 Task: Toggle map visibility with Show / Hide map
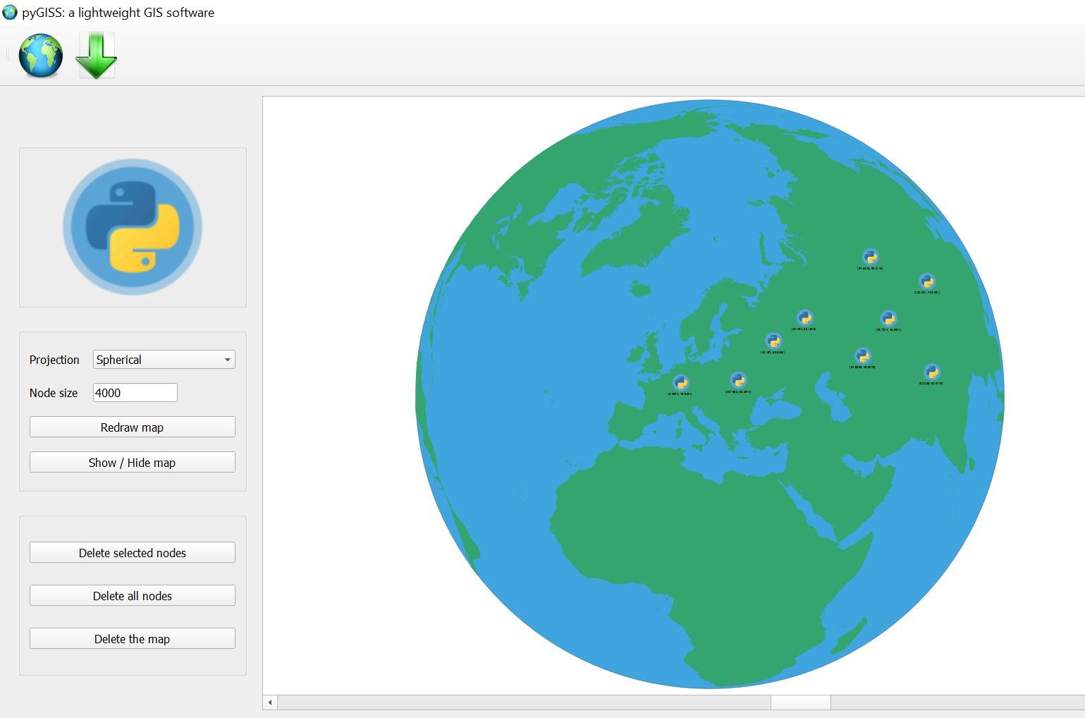point(133,463)
